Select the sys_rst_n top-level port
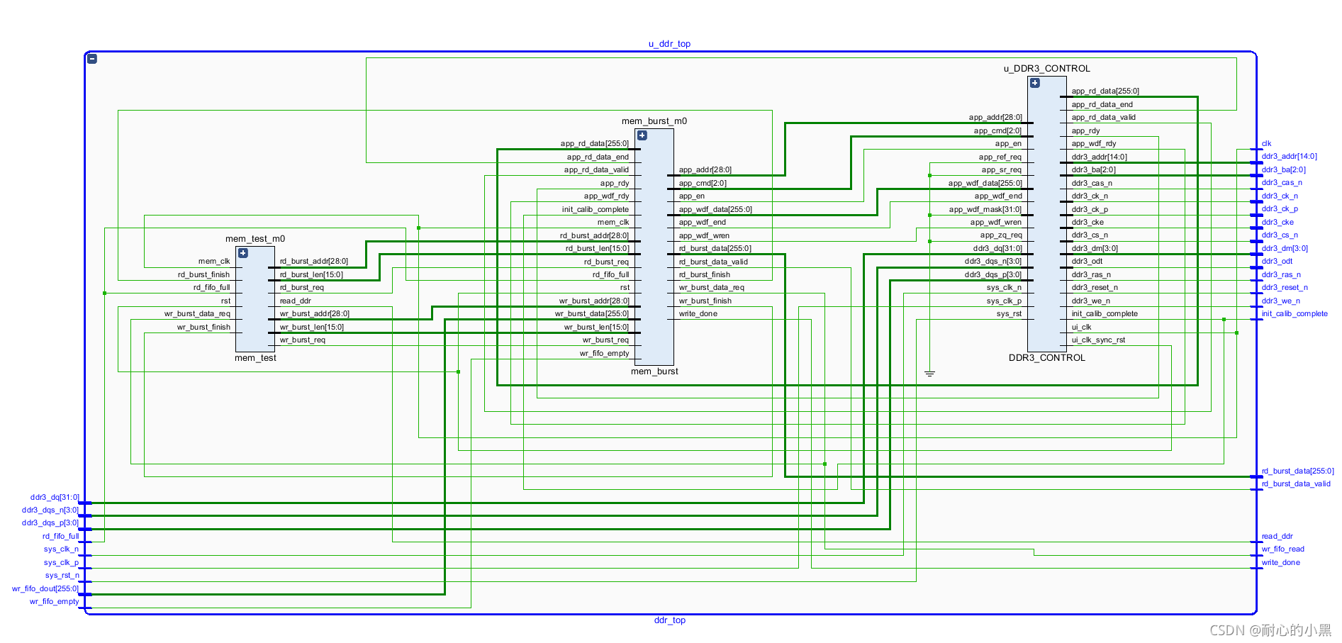The height and width of the screenshot is (643, 1342). [62, 576]
